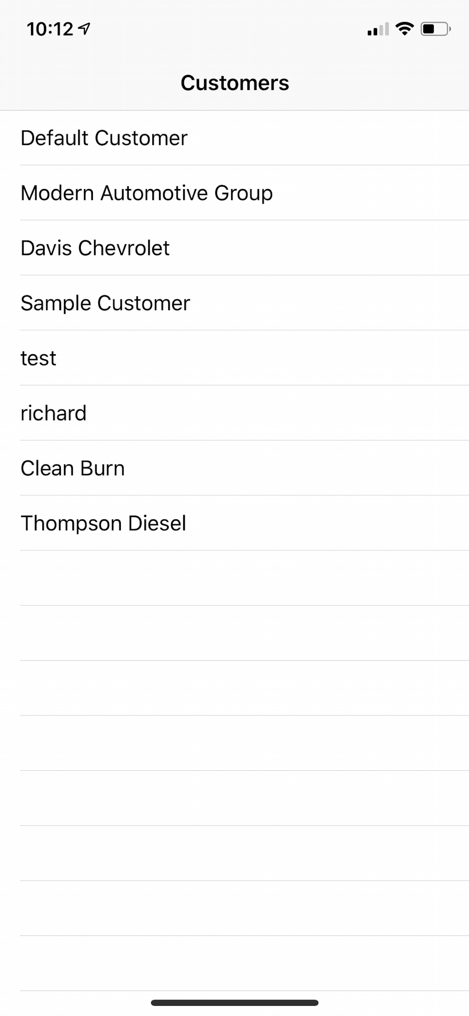Viewport: 469px width, 1016px height.
Task: Open Davis Chevrolet customer
Action: pos(95,248)
